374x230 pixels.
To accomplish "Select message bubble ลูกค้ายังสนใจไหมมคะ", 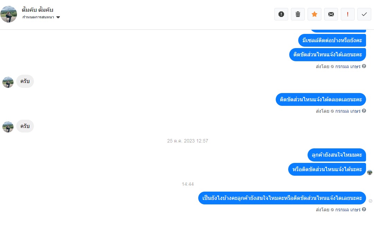I will point(337,155).
